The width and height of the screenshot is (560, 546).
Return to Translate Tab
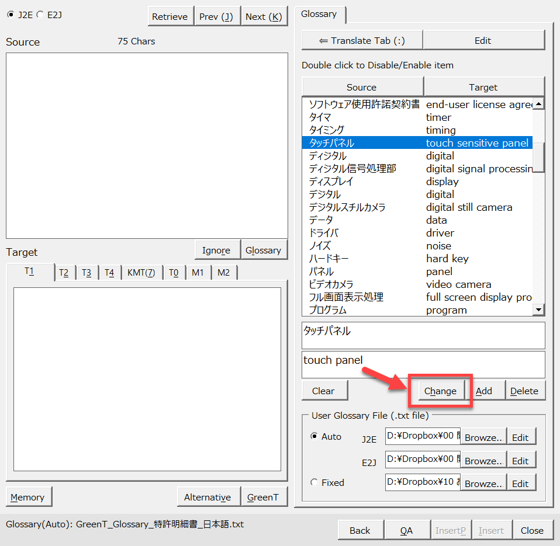click(362, 40)
